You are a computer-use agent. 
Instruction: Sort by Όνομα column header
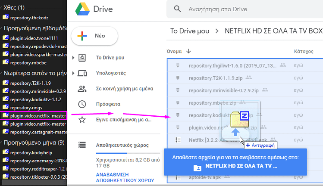[x=174, y=51]
